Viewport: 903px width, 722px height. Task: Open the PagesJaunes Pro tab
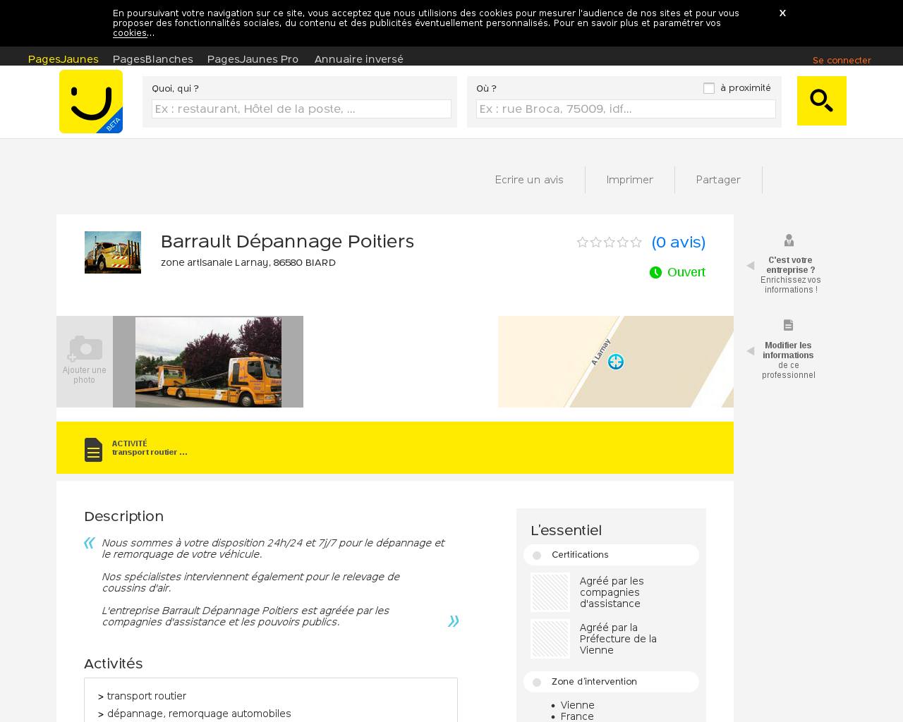(x=253, y=59)
